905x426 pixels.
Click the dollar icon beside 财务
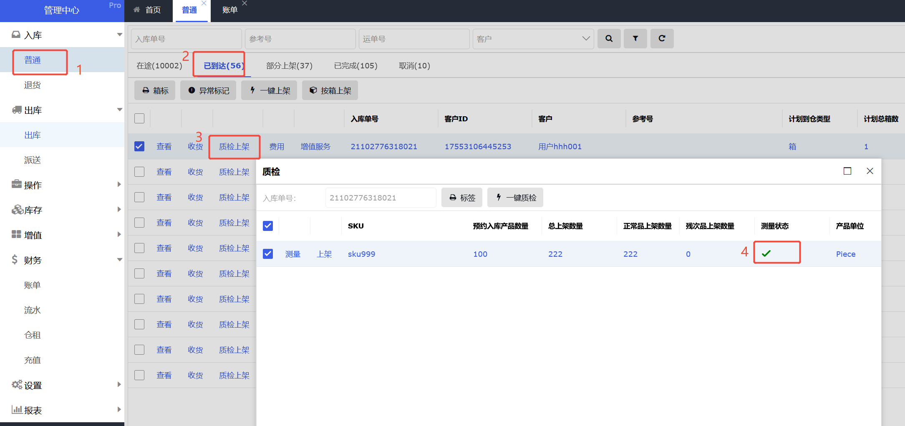[x=15, y=260]
